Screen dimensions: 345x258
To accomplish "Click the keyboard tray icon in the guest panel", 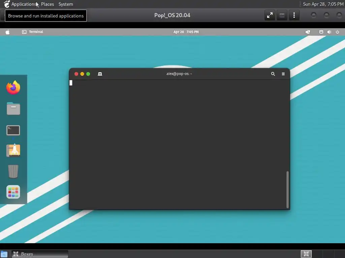I will (x=321, y=32).
